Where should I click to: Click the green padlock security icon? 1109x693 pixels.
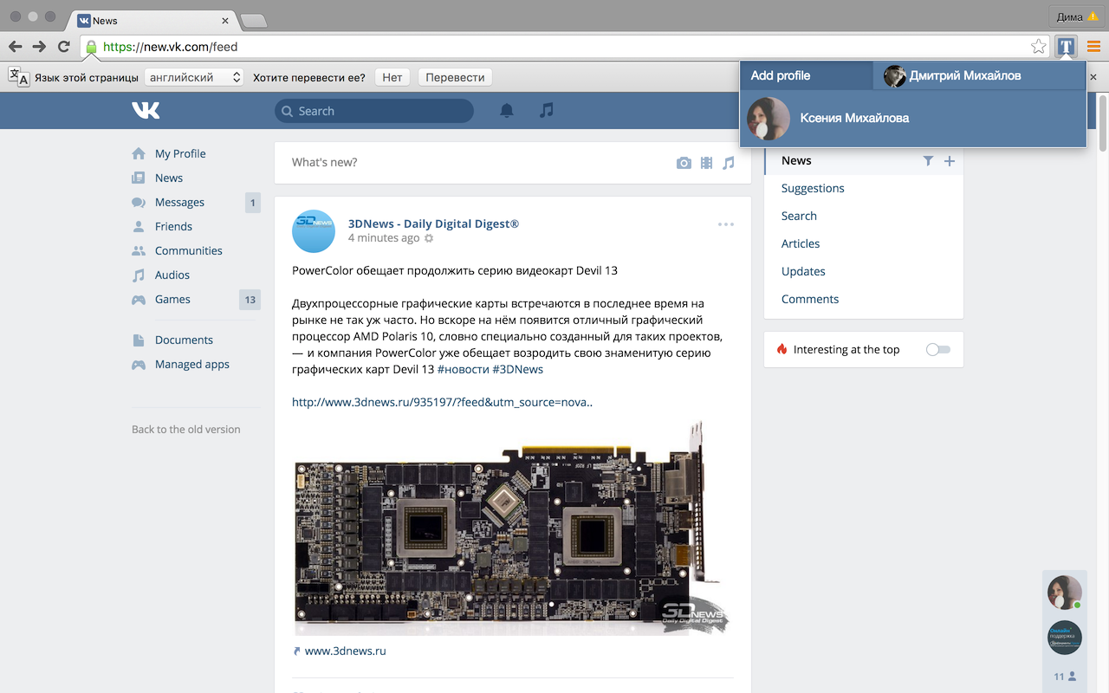pyautogui.click(x=92, y=47)
